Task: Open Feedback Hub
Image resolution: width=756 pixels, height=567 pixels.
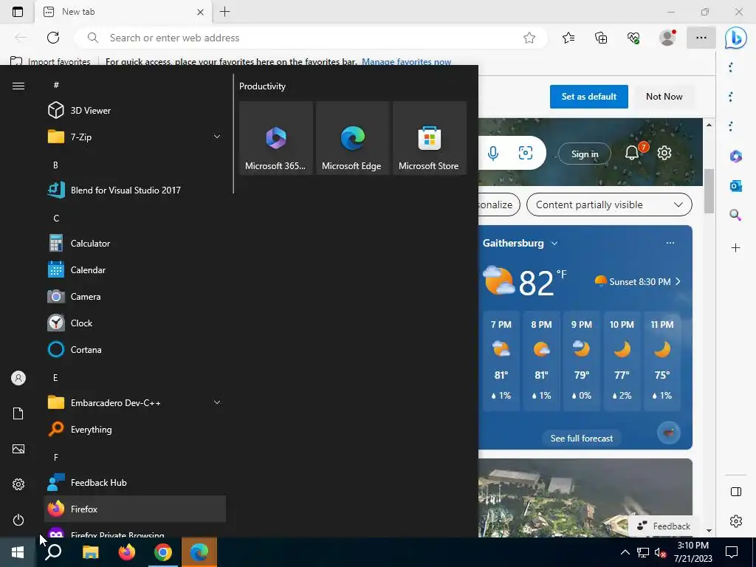Action: tap(135, 483)
